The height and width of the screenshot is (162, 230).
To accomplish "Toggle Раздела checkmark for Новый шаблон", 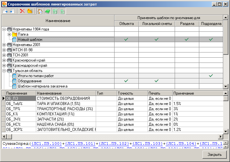I will [187, 39].
